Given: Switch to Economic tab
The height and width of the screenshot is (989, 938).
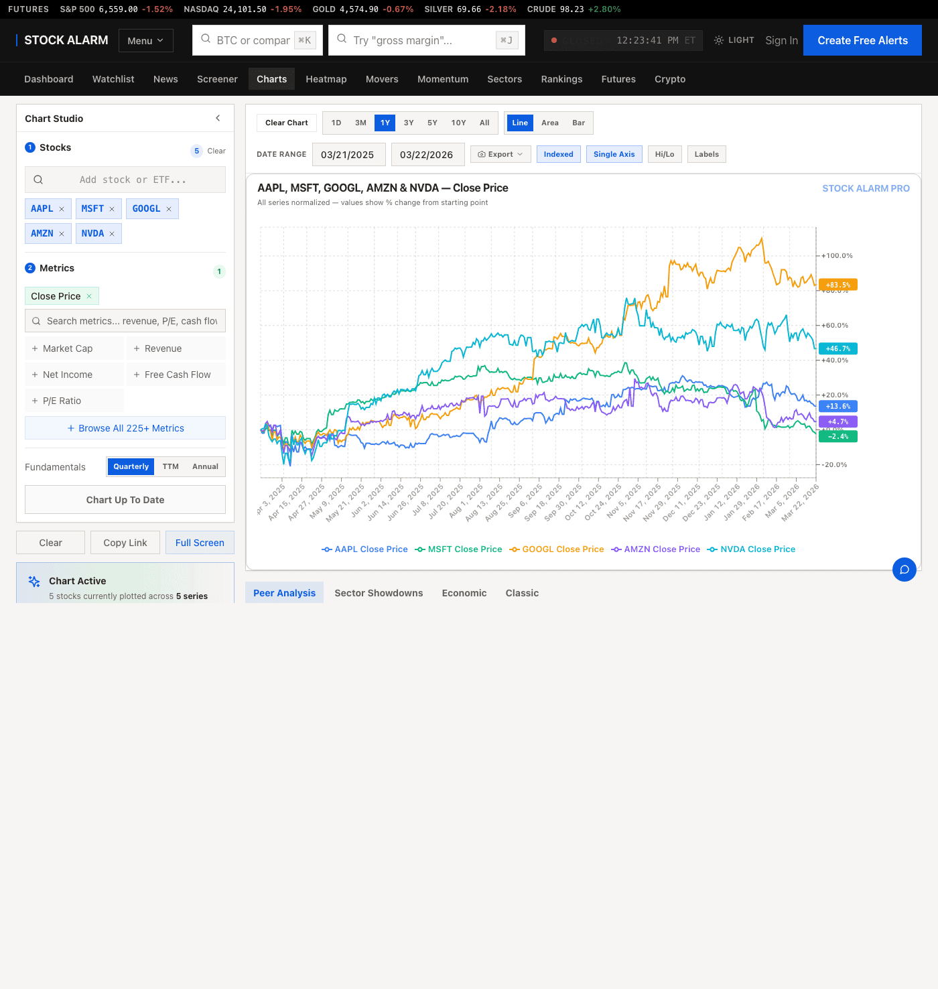Looking at the screenshot, I should click(464, 593).
